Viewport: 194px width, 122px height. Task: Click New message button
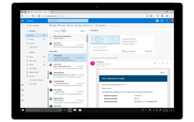click(33, 25)
